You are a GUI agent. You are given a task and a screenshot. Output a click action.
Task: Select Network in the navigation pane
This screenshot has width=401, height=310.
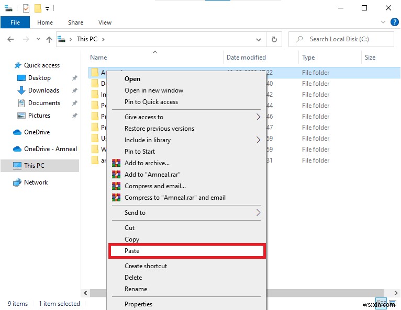36,182
